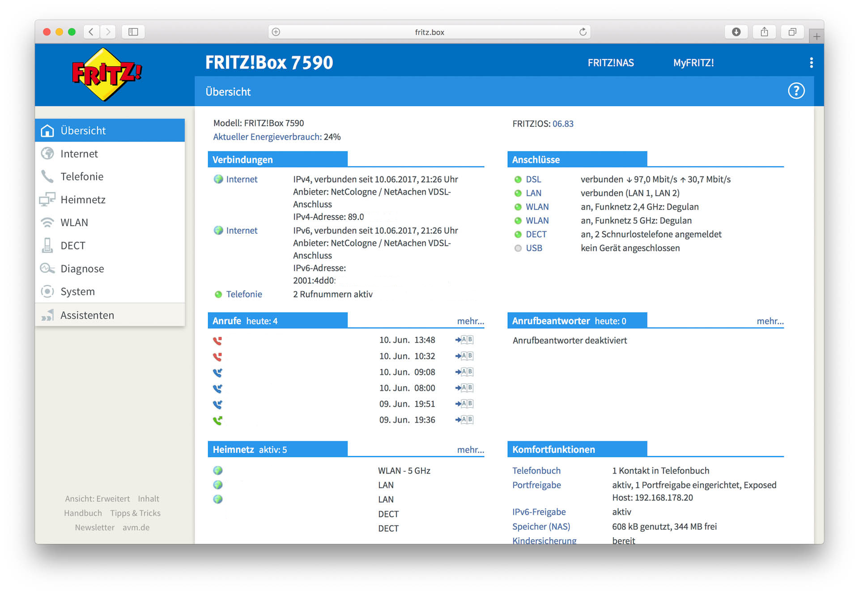Toggle Ansicht: Erweitert view mode

97,499
